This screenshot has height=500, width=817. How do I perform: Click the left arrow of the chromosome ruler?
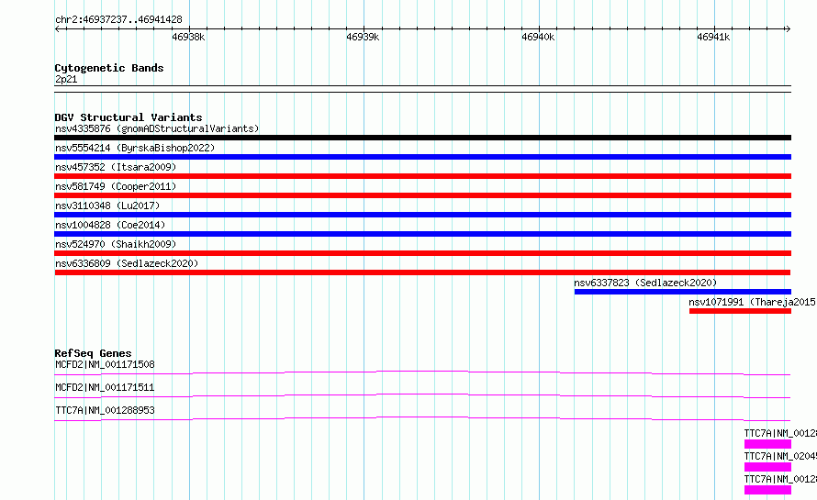click(x=57, y=29)
